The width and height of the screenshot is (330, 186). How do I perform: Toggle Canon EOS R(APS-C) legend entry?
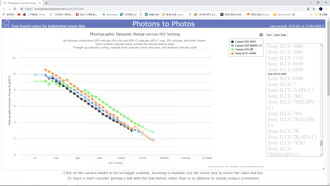pos(246,45)
